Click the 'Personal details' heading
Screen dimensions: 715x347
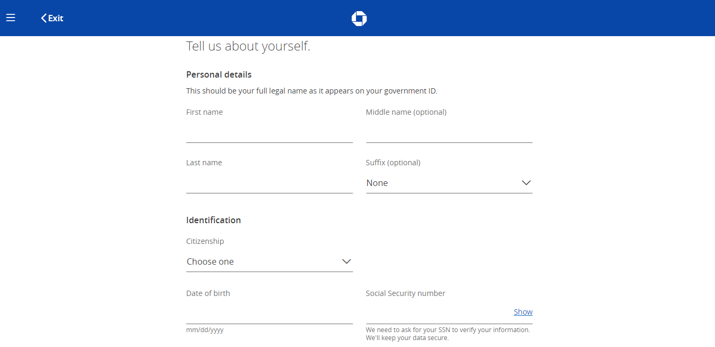(x=219, y=74)
